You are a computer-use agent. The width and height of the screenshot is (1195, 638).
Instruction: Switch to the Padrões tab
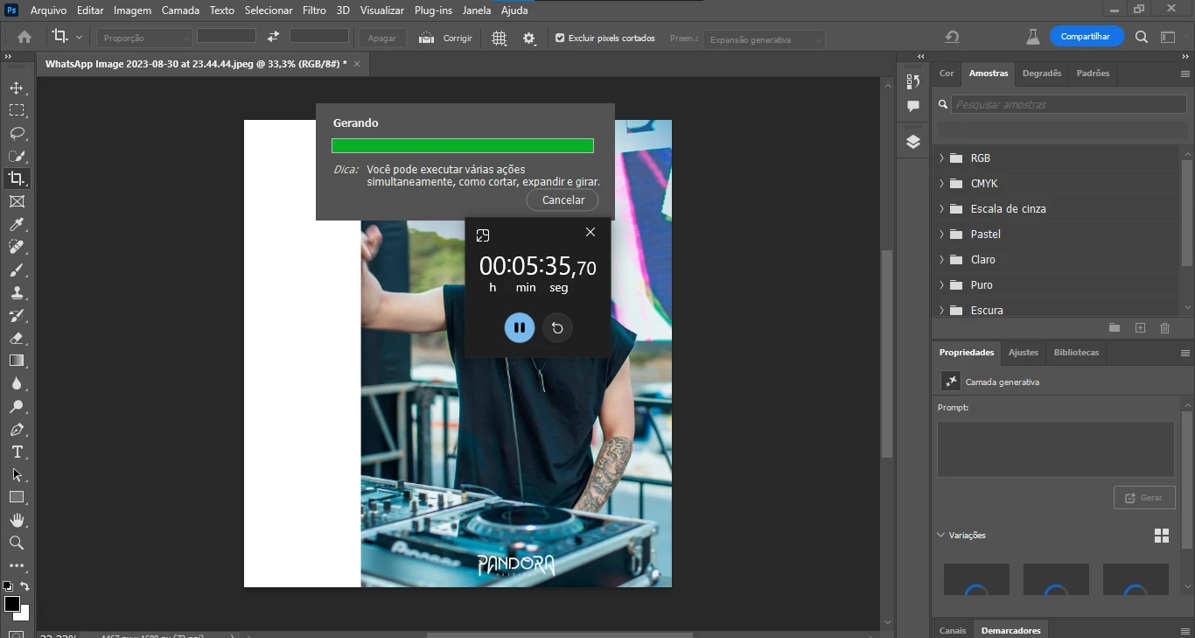pos(1093,74)
